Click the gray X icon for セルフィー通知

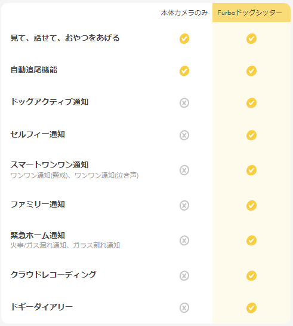tap(184, 135)
